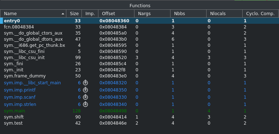Click offset 0x080485a0 cell
This screenshot has height=134, width=279.
[x=113, y=33]
